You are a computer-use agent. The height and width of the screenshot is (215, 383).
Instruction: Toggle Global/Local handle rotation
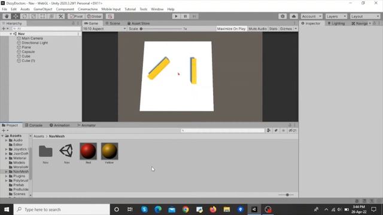[95, 16]
